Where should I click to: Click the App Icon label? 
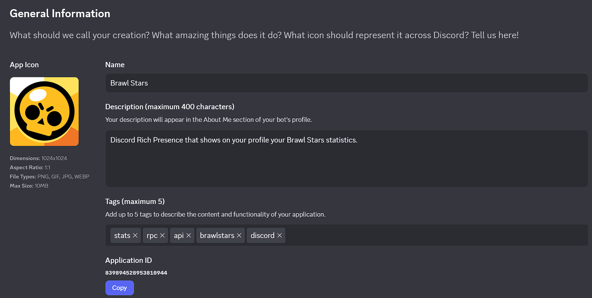24,65
